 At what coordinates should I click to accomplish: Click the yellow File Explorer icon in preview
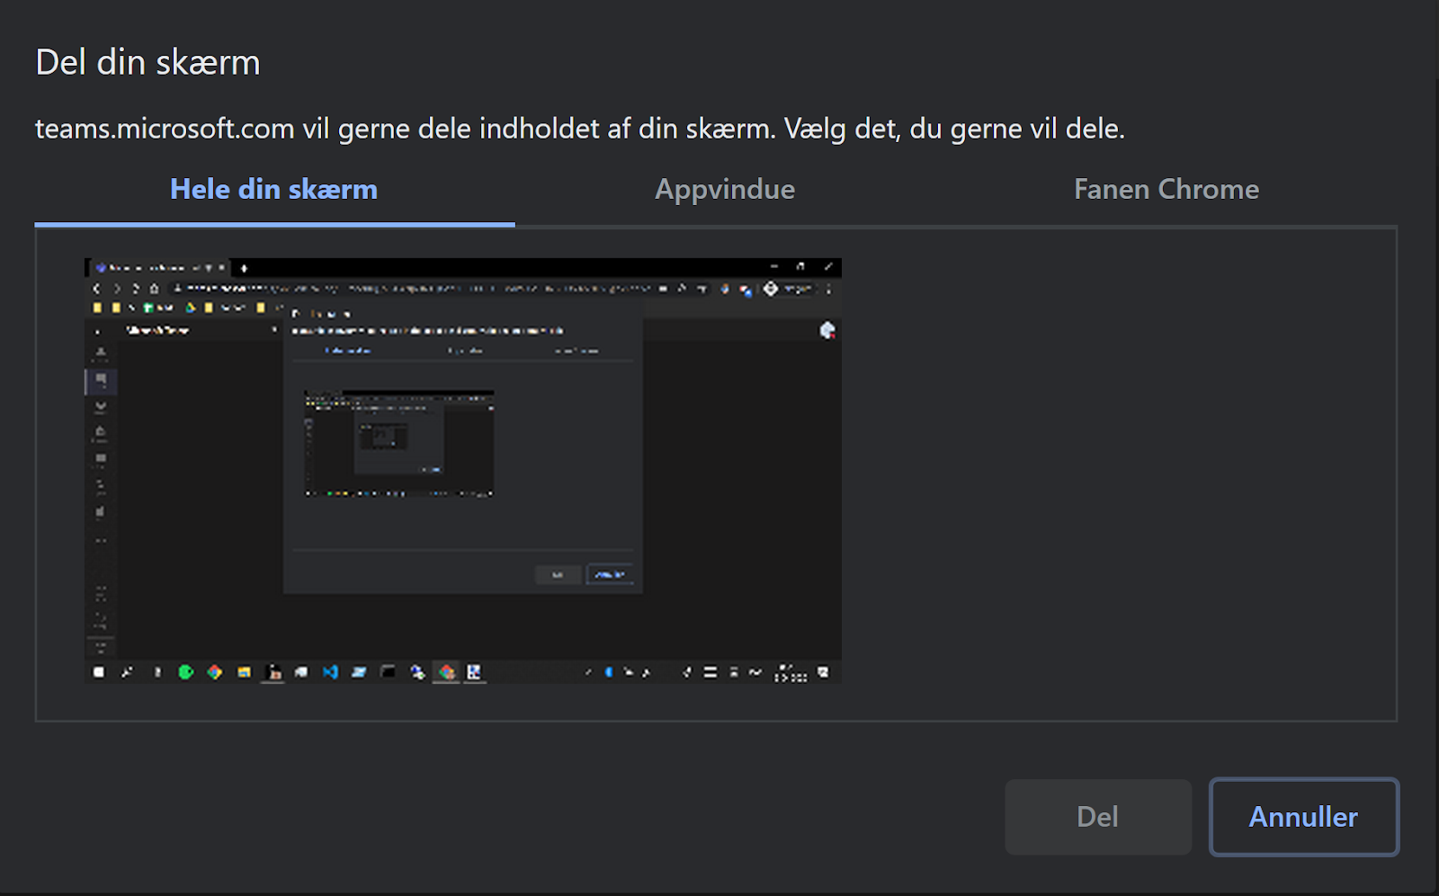pyautogui.click(x=244, y=672)
